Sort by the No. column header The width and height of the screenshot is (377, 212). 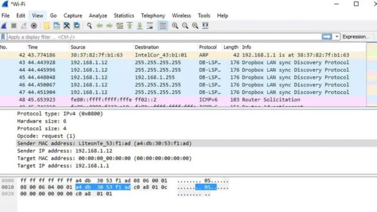[13, 47]
